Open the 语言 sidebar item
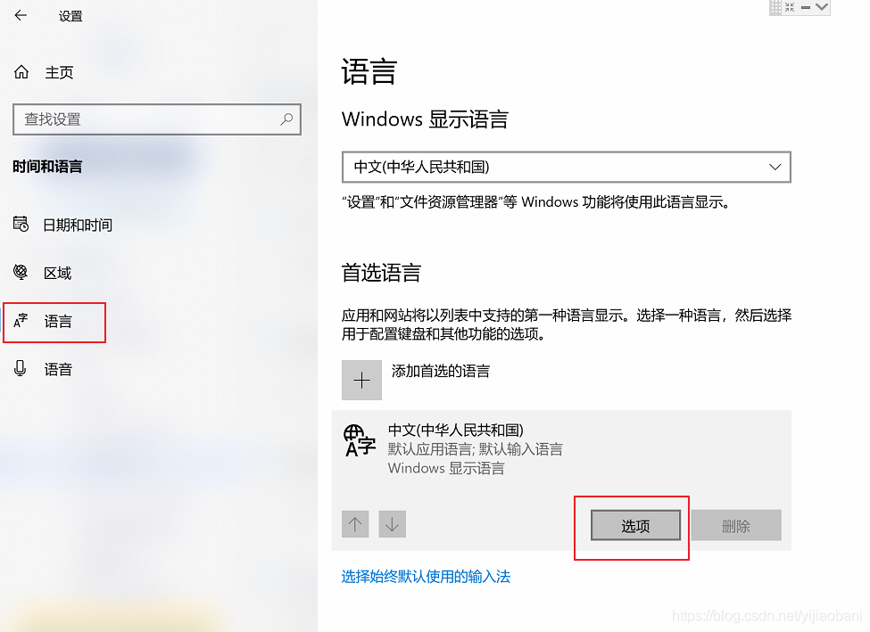This screenshot has height=632, width=870. click(54, 322)
